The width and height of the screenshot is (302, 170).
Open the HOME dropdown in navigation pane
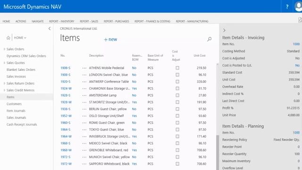pyautogui.click(x=20, y=38)
